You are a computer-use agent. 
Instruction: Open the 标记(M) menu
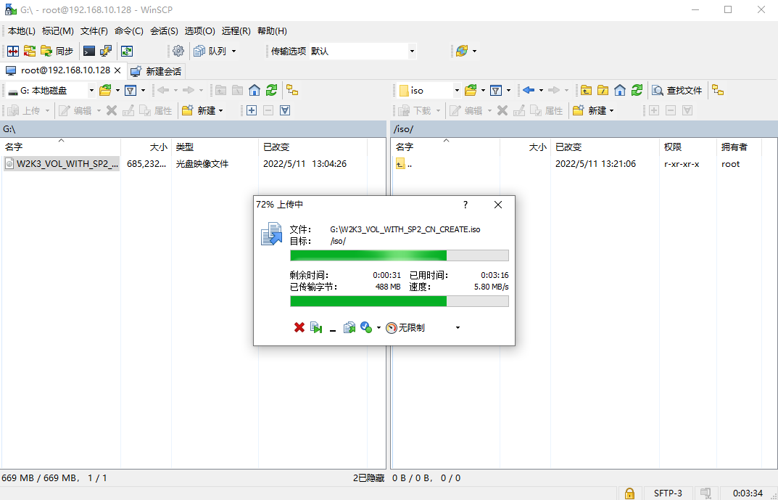click(57, 30)
